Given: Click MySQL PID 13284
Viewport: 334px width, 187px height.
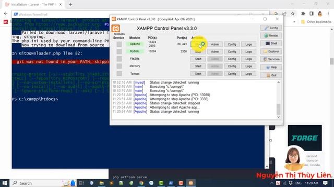Looking at the screenshot, I should coord(152,51).
